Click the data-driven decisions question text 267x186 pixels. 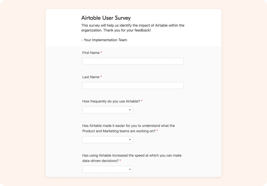pos(132,158)
